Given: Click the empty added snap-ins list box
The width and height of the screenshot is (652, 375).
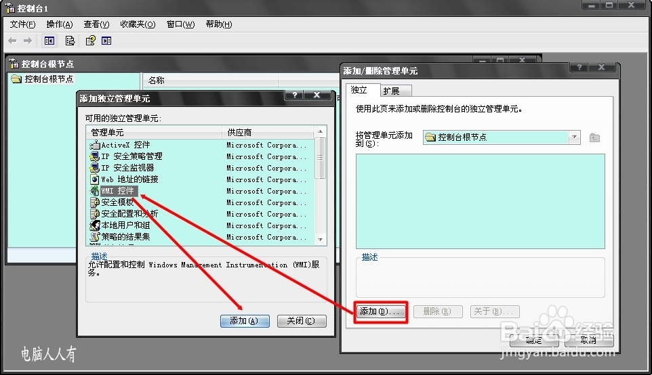Looking at the screenshot, I should tap(481, 202).
